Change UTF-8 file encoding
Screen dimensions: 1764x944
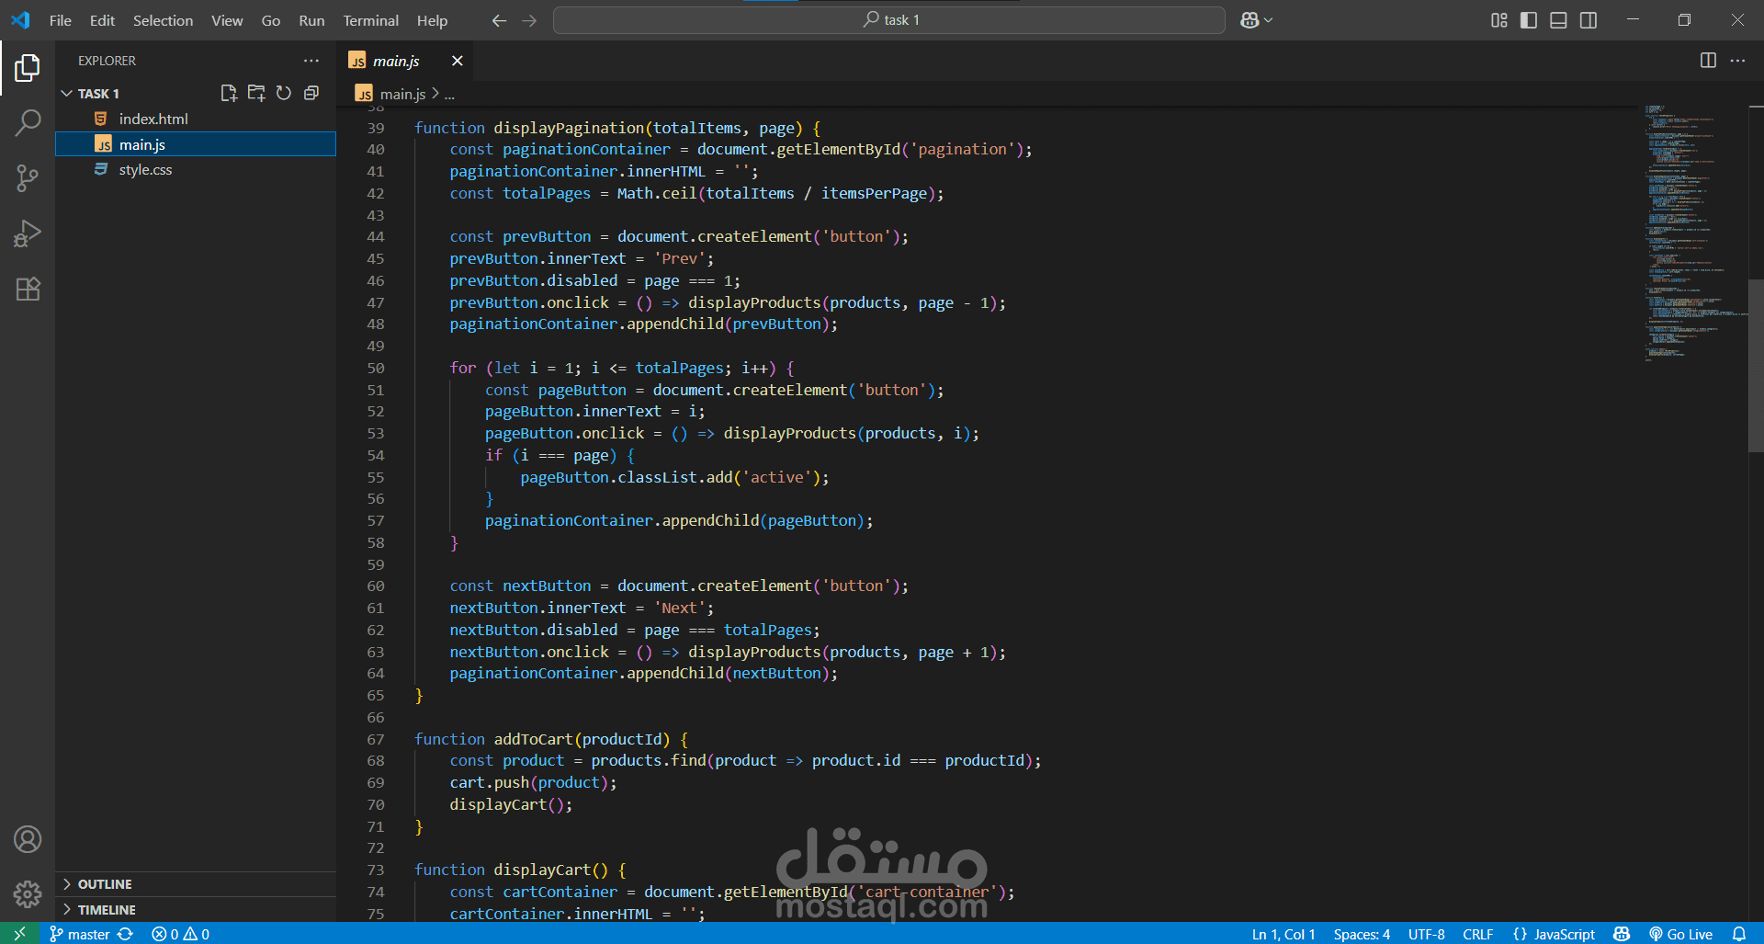[x=1426, y=934]
